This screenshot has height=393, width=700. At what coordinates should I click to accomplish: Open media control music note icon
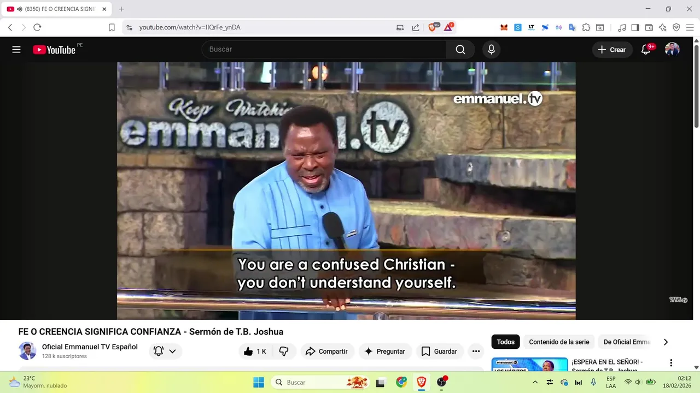[622, 27]
